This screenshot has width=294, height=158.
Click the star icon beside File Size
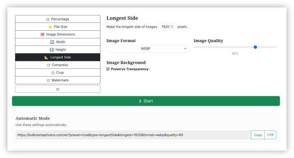[x=50, y=27]
